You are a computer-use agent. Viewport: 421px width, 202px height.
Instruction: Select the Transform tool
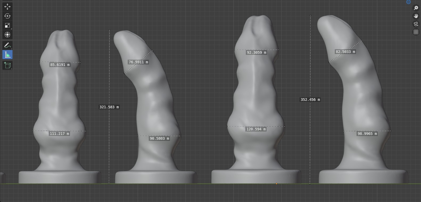[x=7, y=35]
